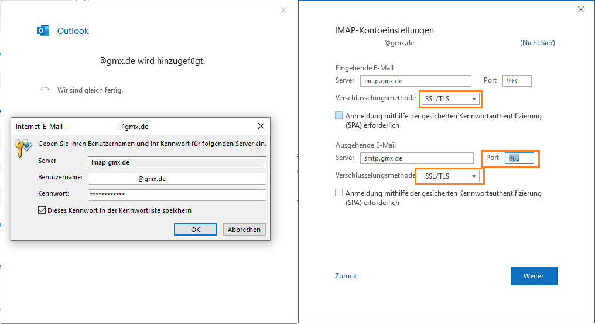Click the '(Nicht Sie?)' link
This screenshot has height=324, width=595.
[538, 43]
